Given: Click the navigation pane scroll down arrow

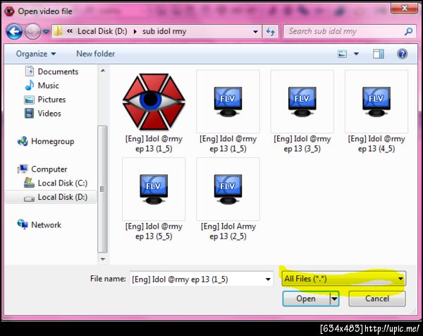Looking at the screenshot, I should (x=102, y=259).
